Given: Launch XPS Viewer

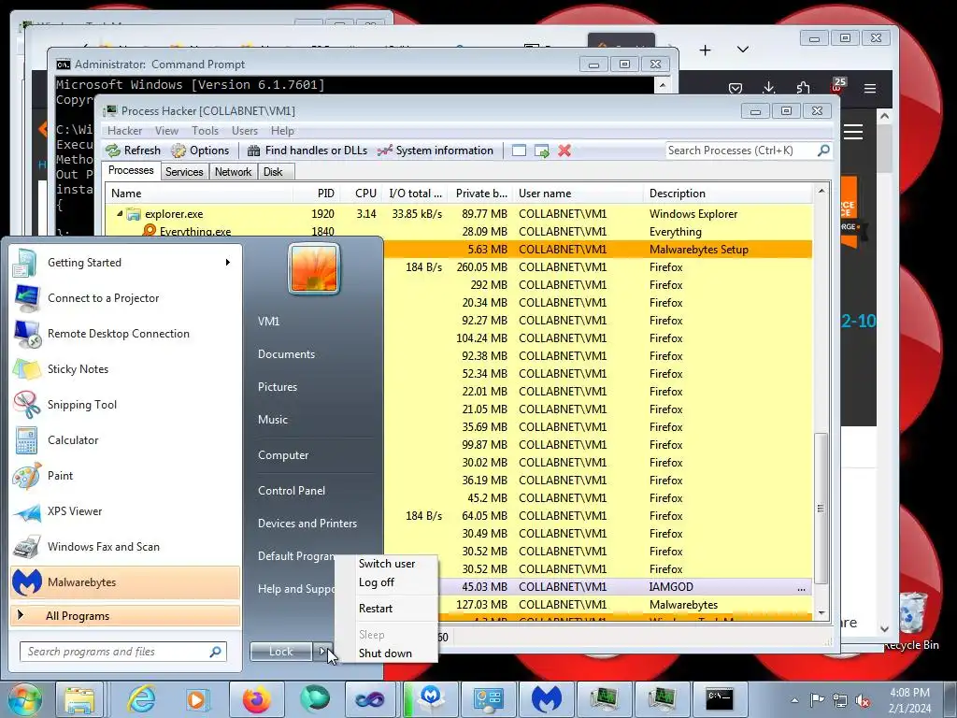Looking at the screenshot, I should [x=125, y=511].
